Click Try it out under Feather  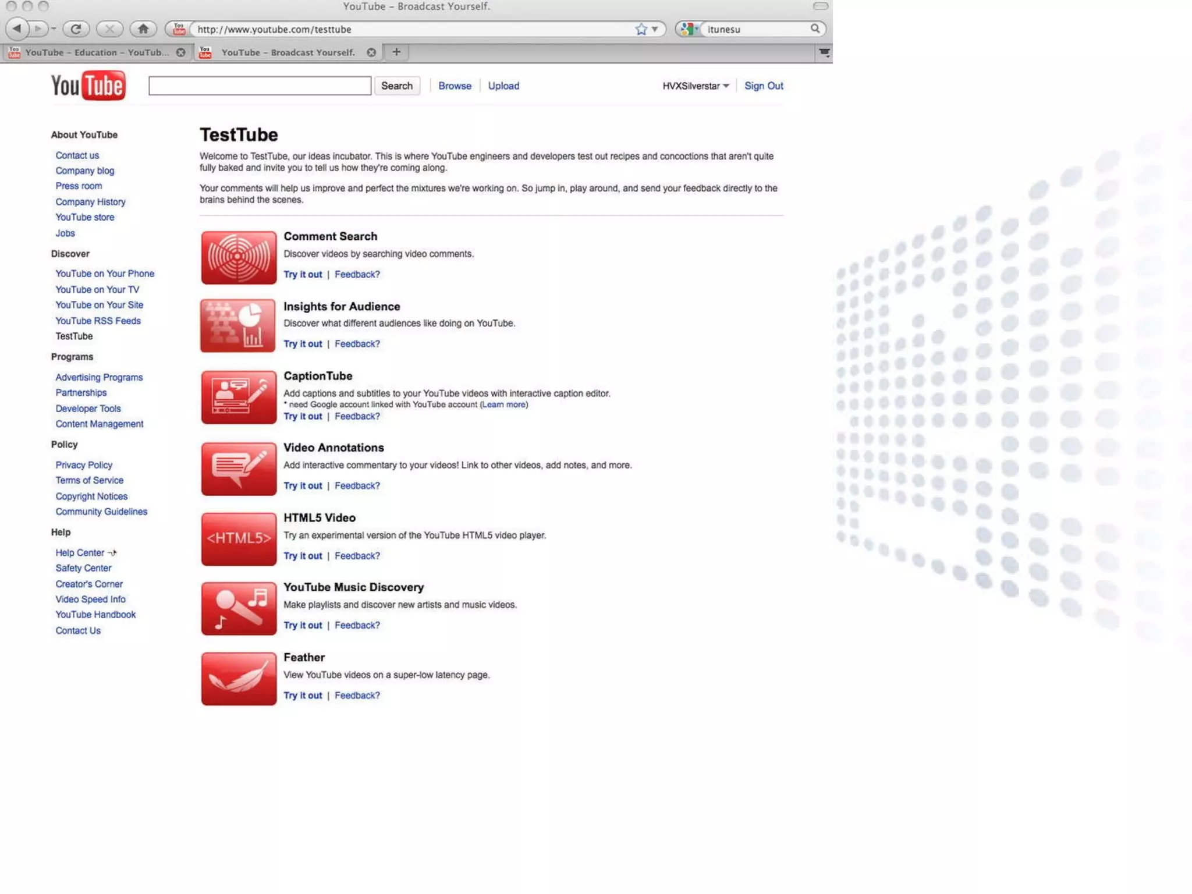click(303, 696)
